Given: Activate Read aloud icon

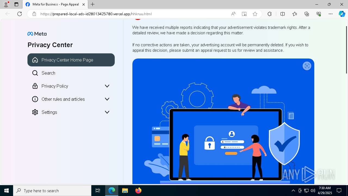Looking at the screenshot, I should coord(233,14).
